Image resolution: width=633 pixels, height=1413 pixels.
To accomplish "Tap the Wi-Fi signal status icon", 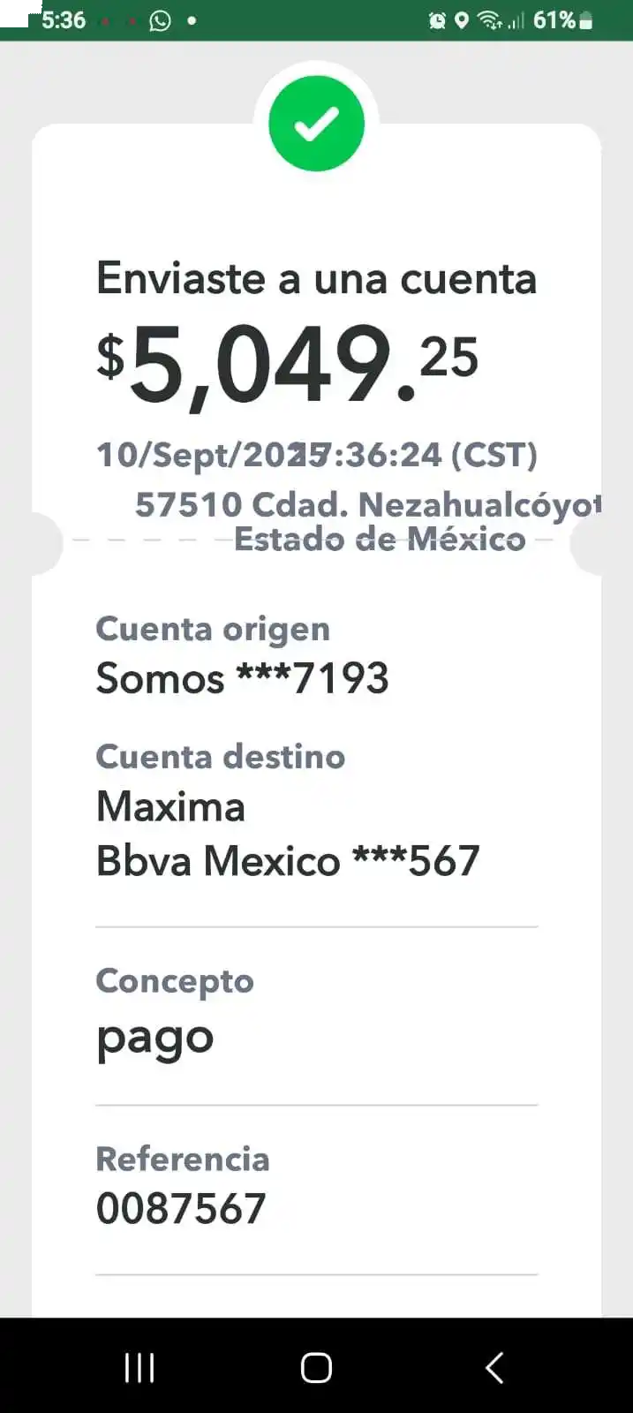I will [488, 20].
